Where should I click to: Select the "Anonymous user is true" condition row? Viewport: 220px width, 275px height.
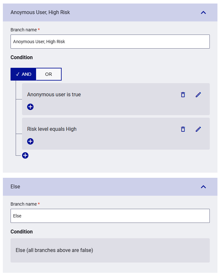(x=116, y=99)
